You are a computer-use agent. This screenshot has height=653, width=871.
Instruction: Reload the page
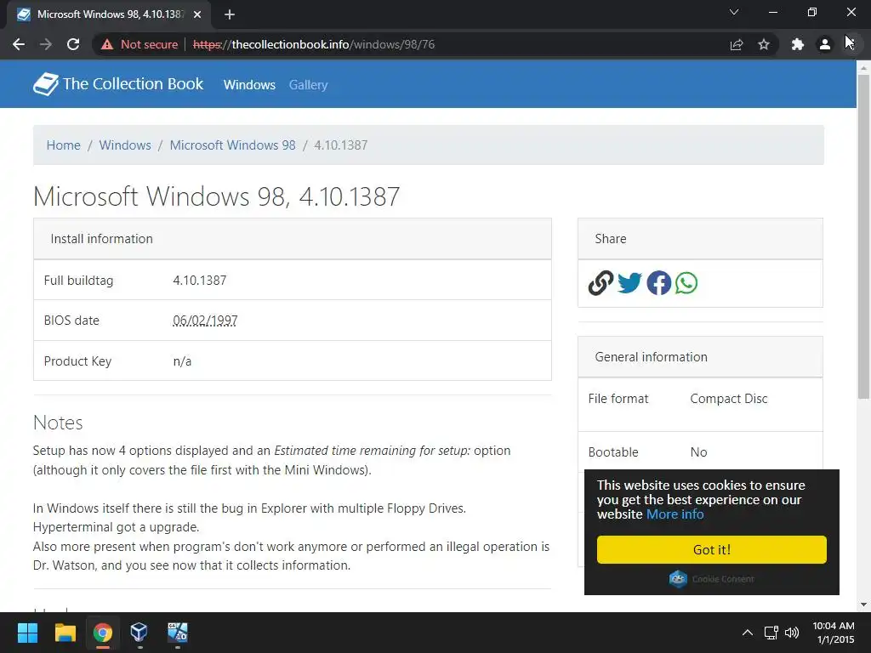pos(73,44)
